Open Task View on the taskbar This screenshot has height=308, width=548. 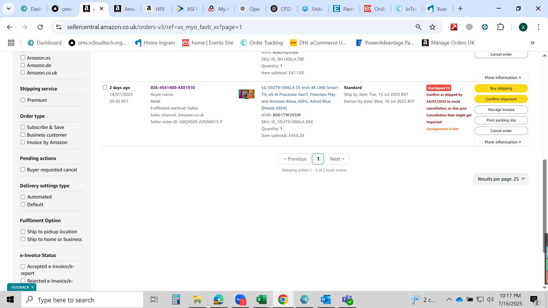154,300
